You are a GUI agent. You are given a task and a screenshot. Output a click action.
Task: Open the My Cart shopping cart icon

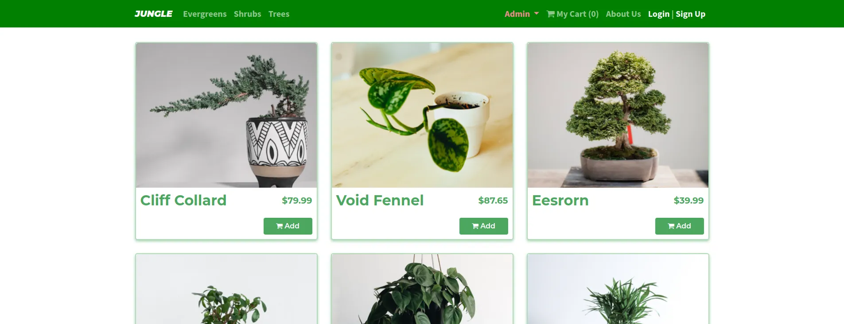tap(551, 14)
